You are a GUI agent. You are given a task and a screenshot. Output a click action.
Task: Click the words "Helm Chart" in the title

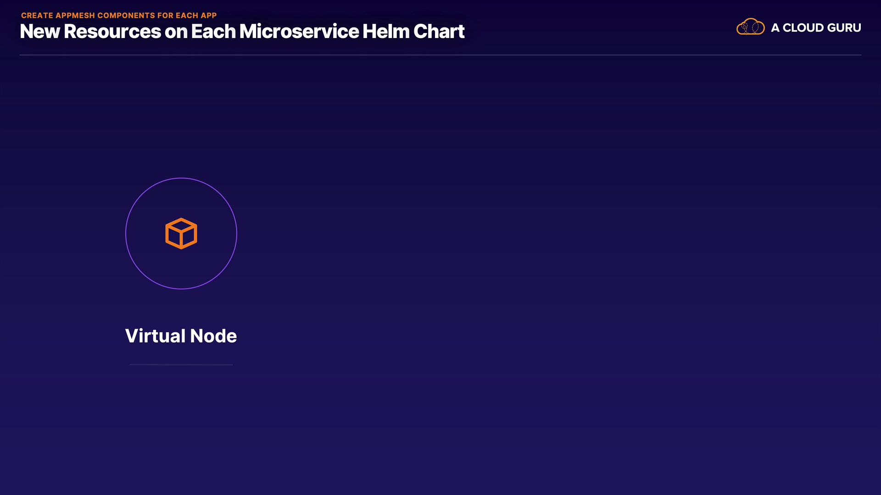(413, 32)
